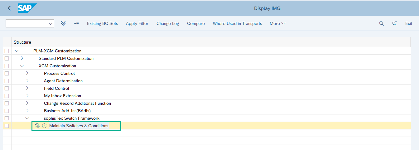The width and height of the screenshot is (419, 150).
Task: Select the Process Control row checkbox
Action: [7, 74]
